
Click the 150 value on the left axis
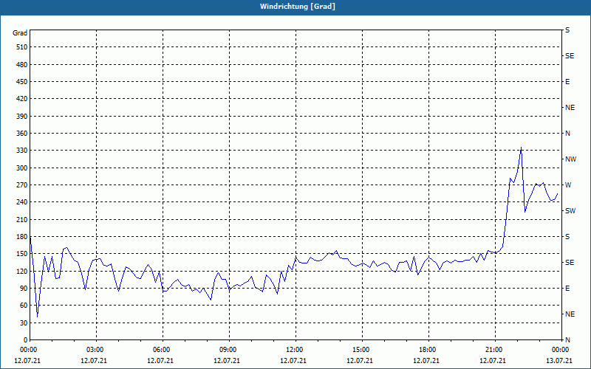(x=21, y=254)
